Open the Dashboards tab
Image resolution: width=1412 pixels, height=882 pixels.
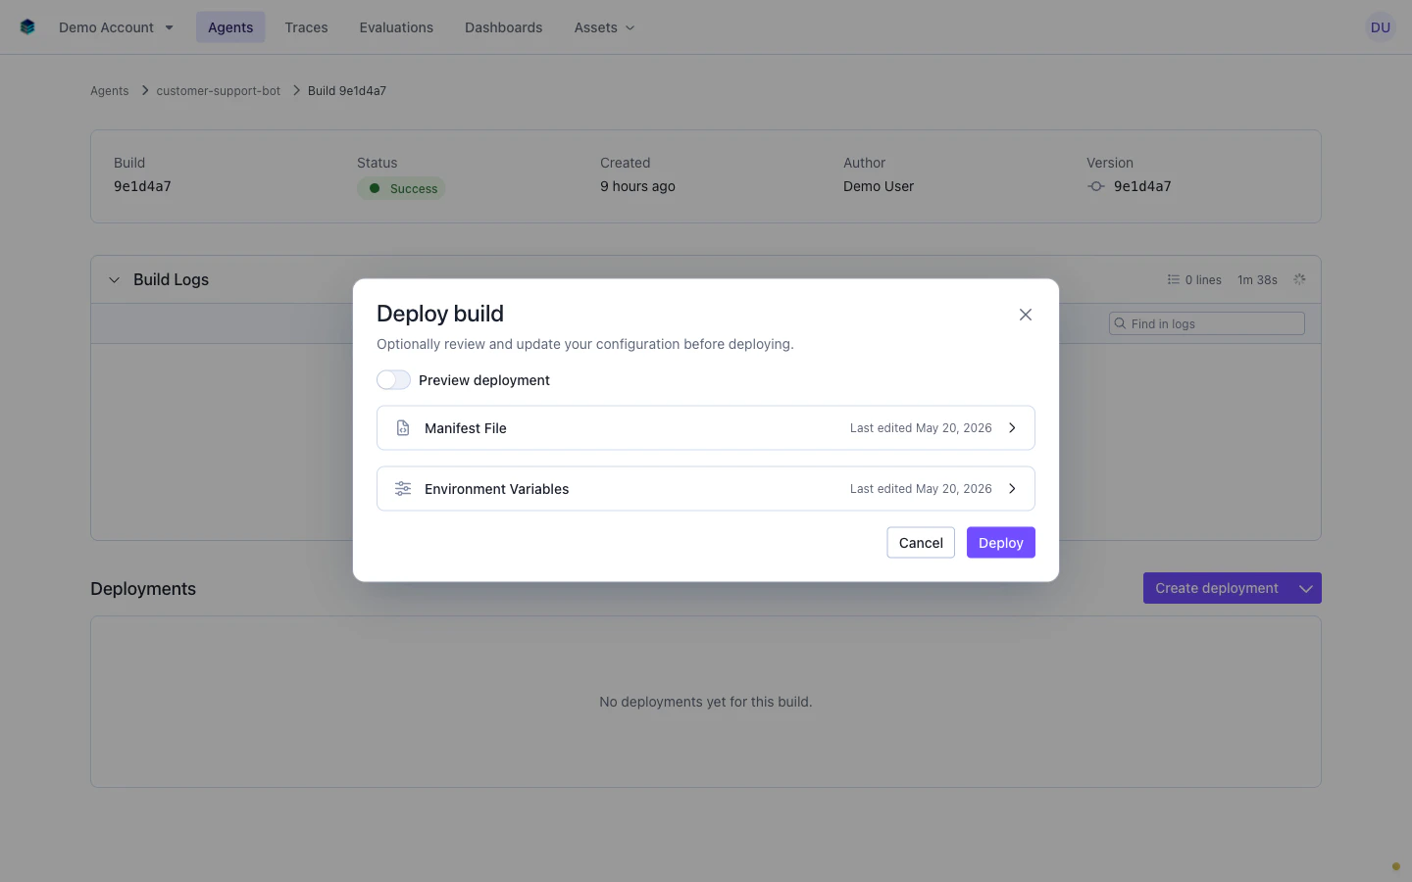pos(503,27)
